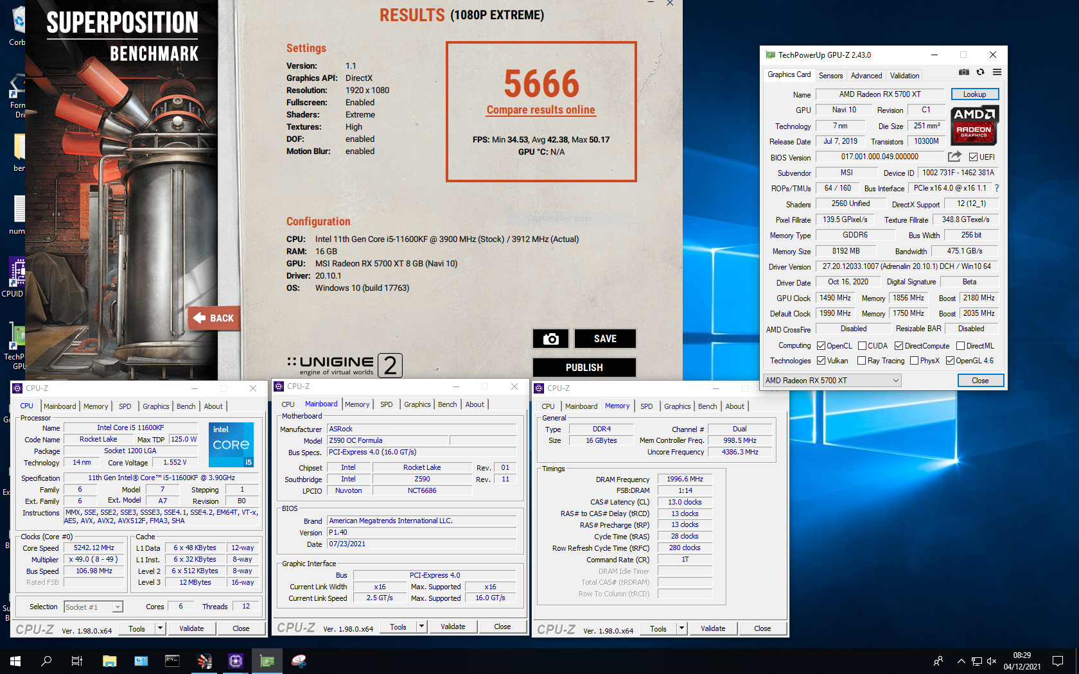The image size is (1079, 674).
Task: Switch to GPU-Z via its taskbar icon
Action: (x=267, y=661)
